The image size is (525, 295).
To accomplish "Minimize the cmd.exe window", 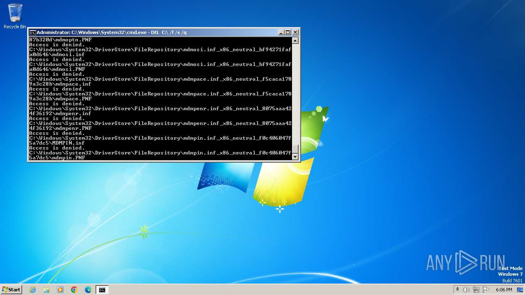I will pos(281,32).
